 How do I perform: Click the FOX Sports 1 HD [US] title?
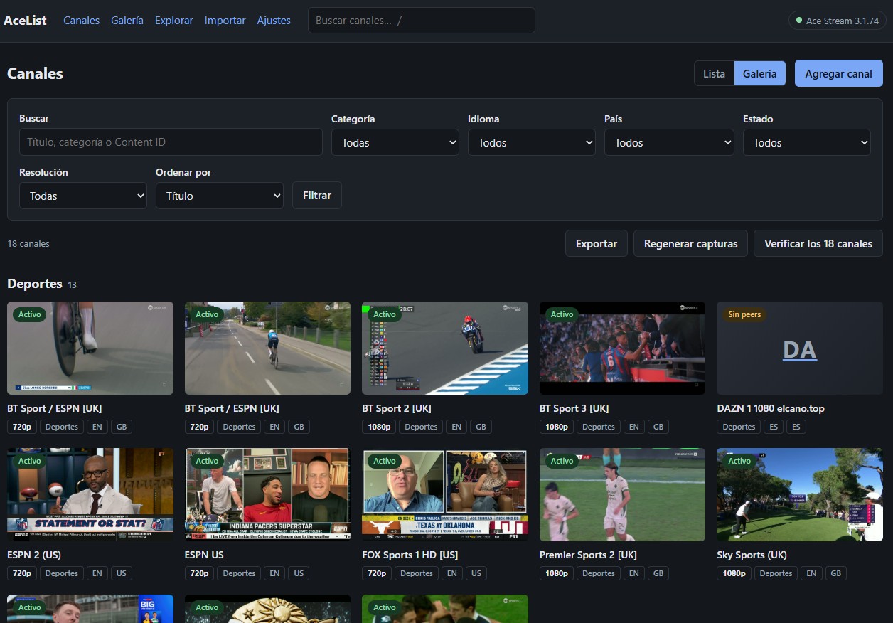tap(410, 555)
